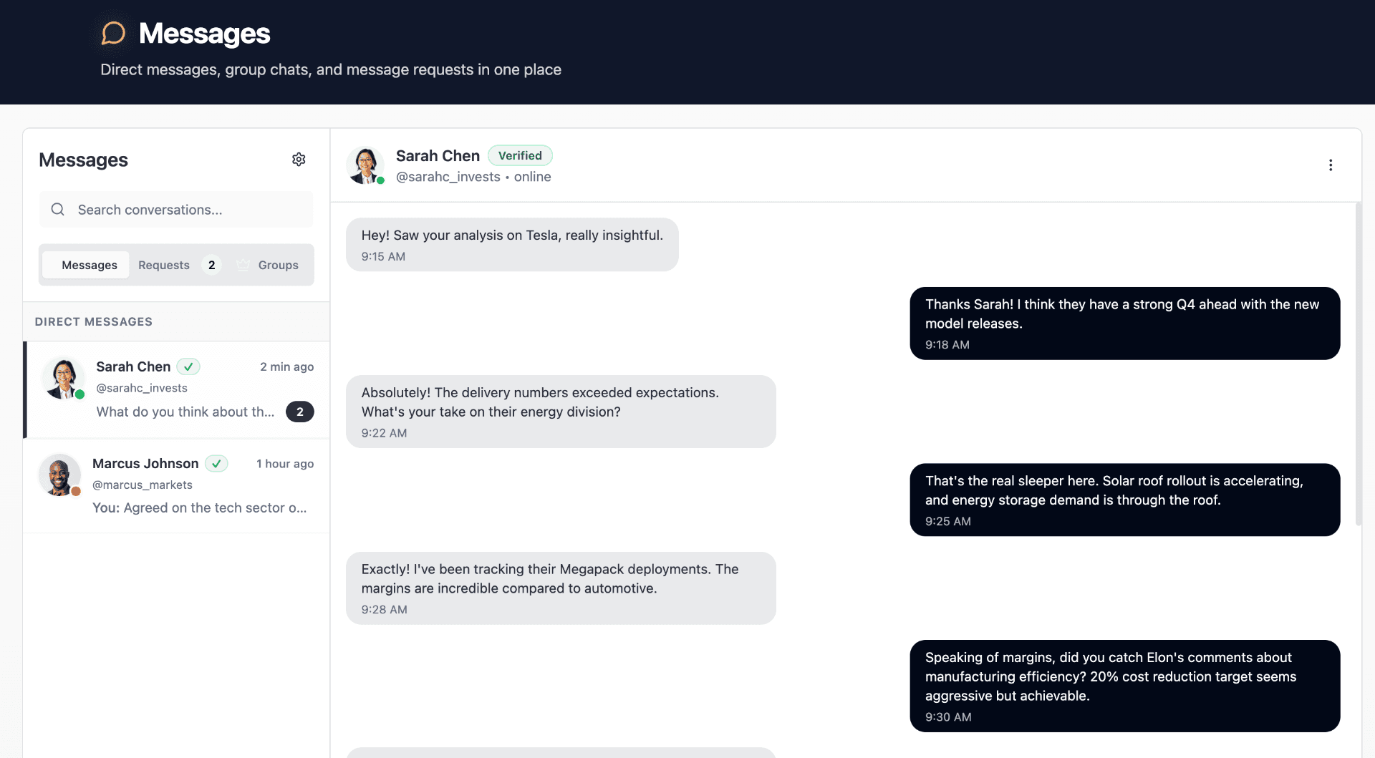Click Sarah Chen's avatar in conversation list
The image size is (1375, 758).
63,378
